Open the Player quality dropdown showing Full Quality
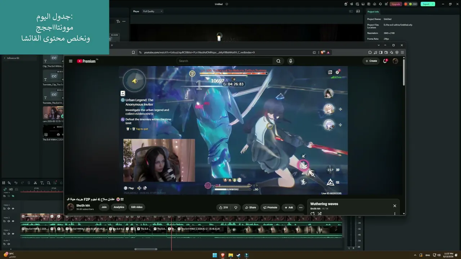 click(x=153, y=11)
